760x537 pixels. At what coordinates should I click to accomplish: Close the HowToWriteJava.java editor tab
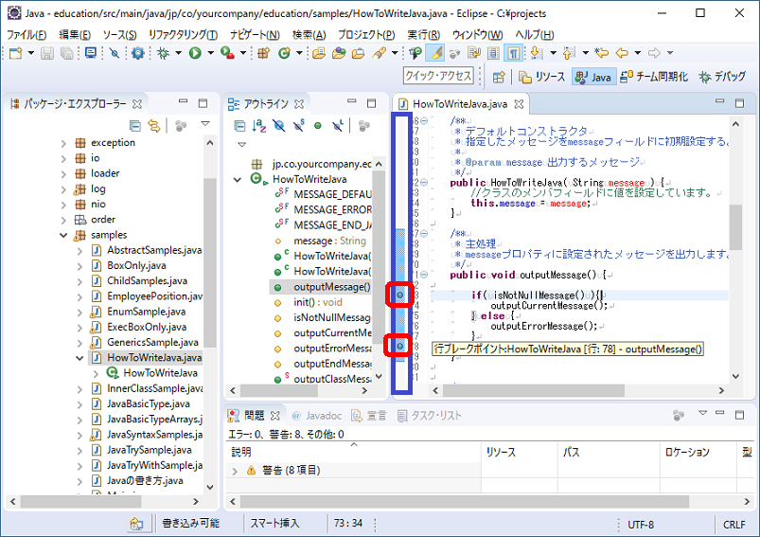pos(519,104)
